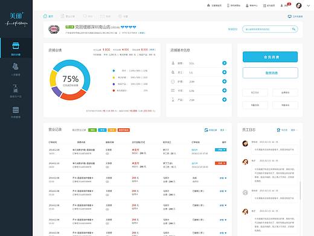Image resolution: width=314 pixels, height=236 pixels.
Task: Click the outlined 散客消费 button
Action: [x=270, y=73]
